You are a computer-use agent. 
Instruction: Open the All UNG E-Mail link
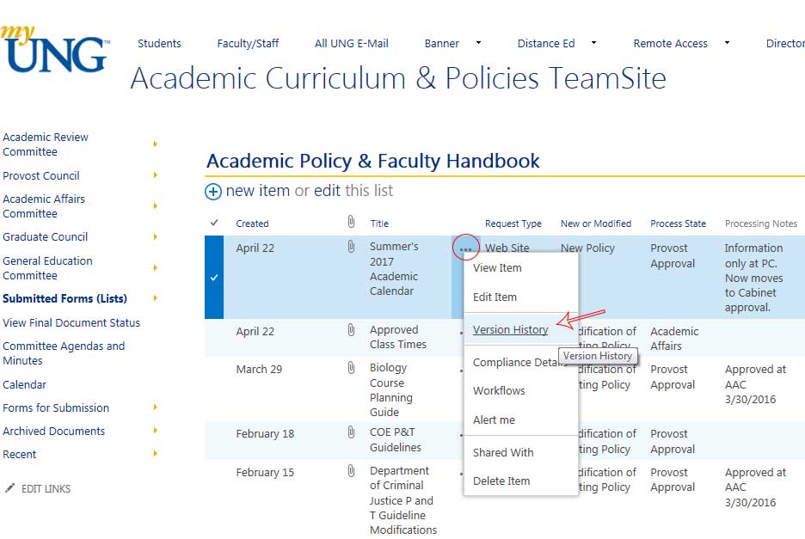[x=352, y=44]
